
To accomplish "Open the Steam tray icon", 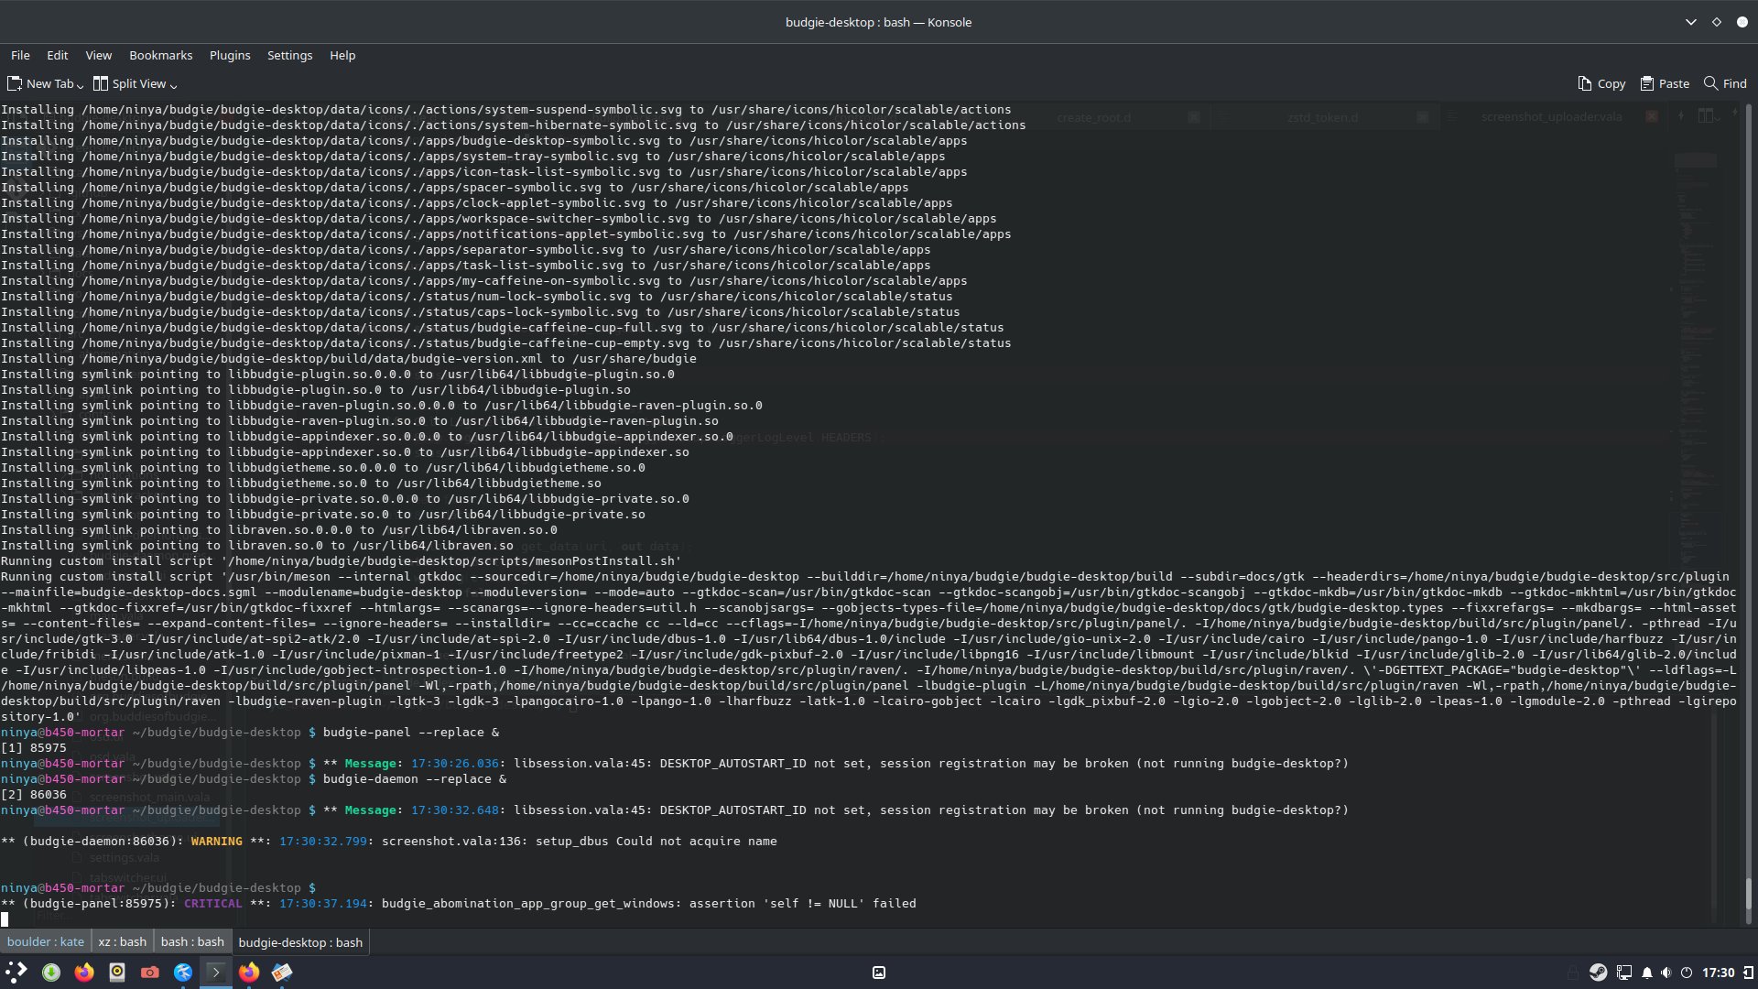I will 1598,973.
